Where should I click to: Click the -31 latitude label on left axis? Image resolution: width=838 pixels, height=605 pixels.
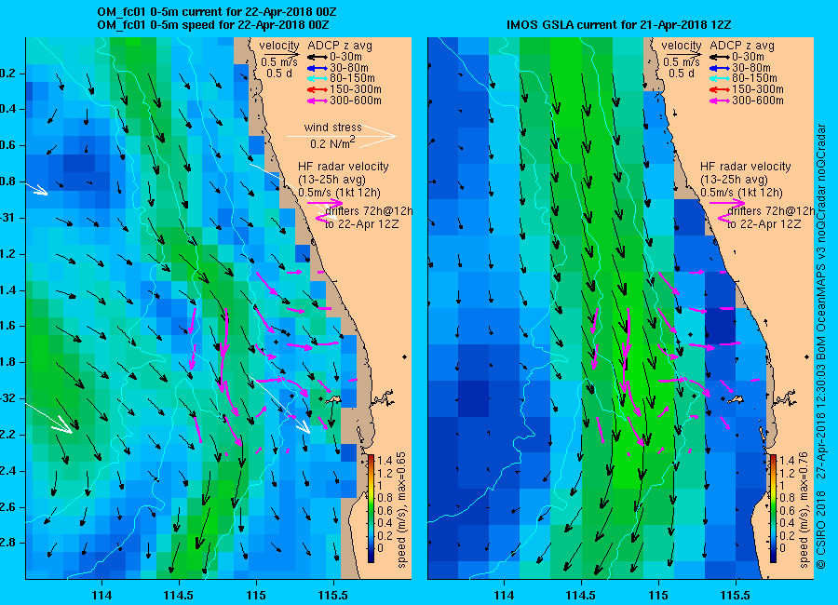pyautogui.click(x=7, y=218)
